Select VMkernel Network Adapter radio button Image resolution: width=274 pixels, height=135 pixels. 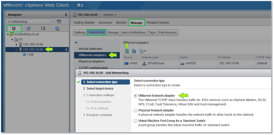click(135, 96)
